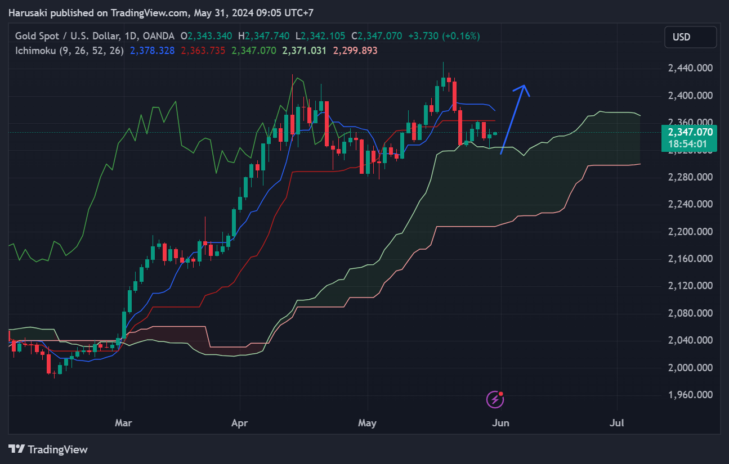Click the 2,080.000 price axis label
The image size is (729, 464).
click(x=690, y=313)
